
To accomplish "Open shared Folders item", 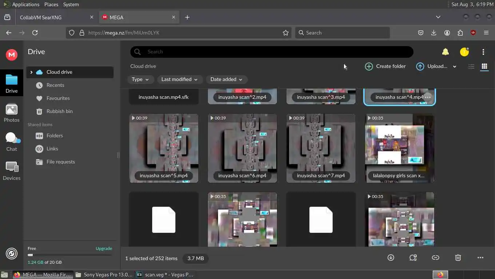I will click(x=70, y=136).
